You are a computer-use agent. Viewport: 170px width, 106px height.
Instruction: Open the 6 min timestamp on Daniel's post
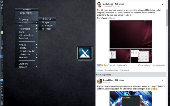(105, 82)
